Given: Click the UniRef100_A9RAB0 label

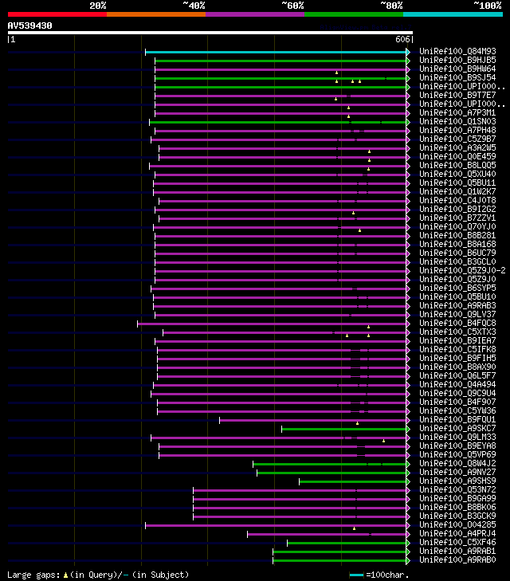Looking at the screenshot, I should click(x=457, y=559).
